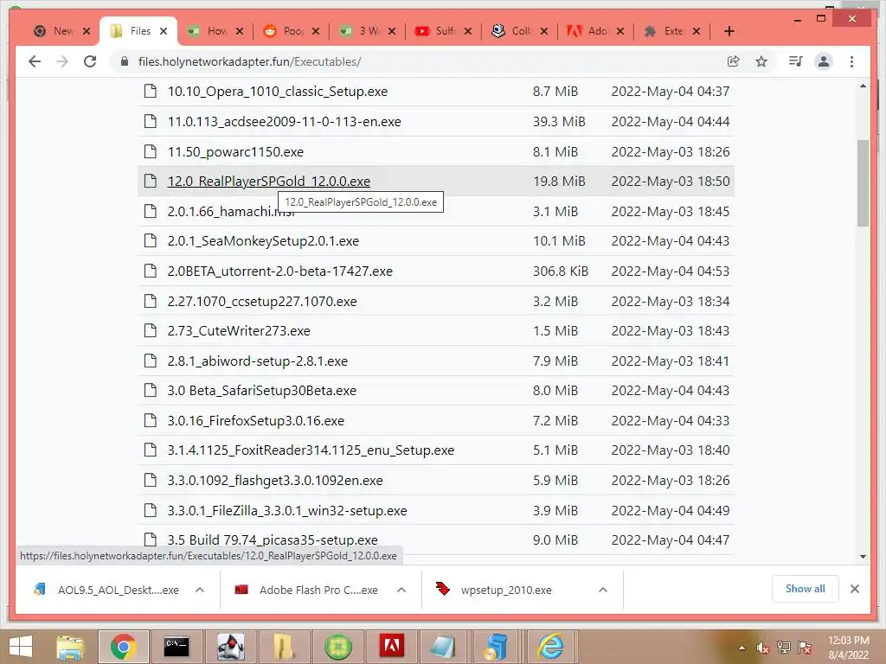Click Show all downloads button
Image resolution: width=886 pixels, height=664 pixels.
pyautogui.click(x=806, y=589)
